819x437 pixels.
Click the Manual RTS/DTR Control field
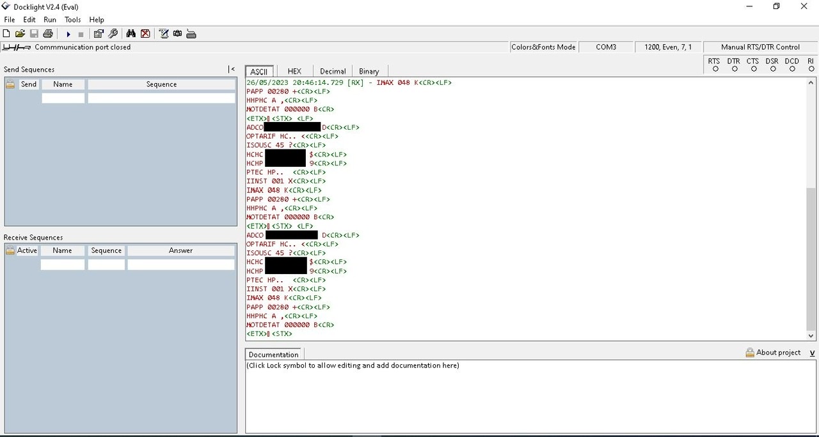pos(760,47)
